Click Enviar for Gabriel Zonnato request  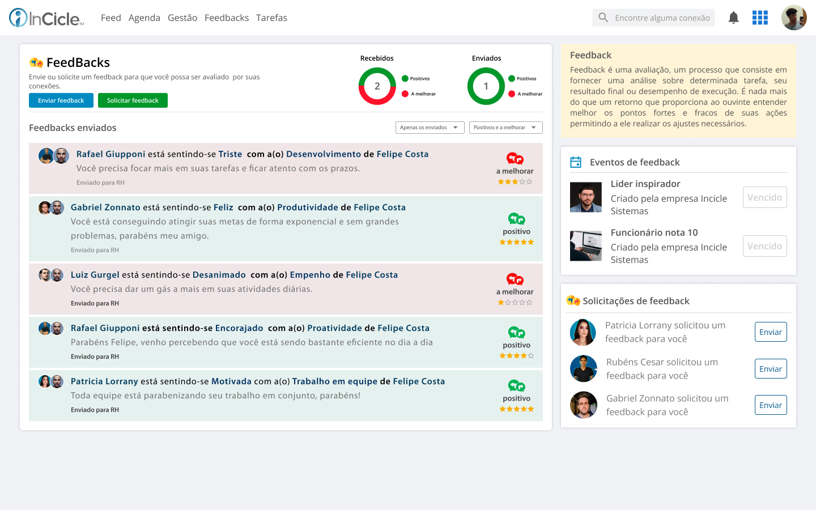(x=771, y=405)
